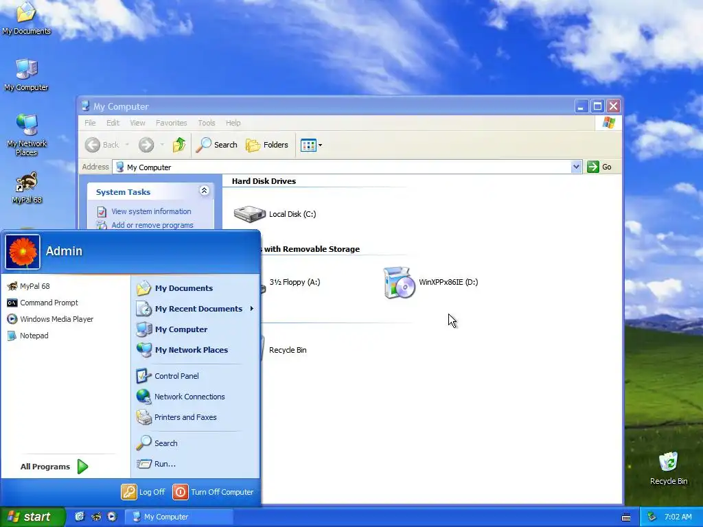Click Show Desktop quick launch icon
Screen dimensions: 703x527
click(x=80, y=517)
